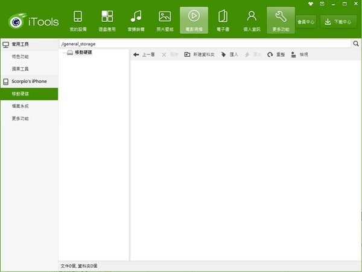Screen dimensions: 362x272
Task: Open 更多功能 wrench icon in top bar
Action: pyautogui.click(x=281, y=21)
